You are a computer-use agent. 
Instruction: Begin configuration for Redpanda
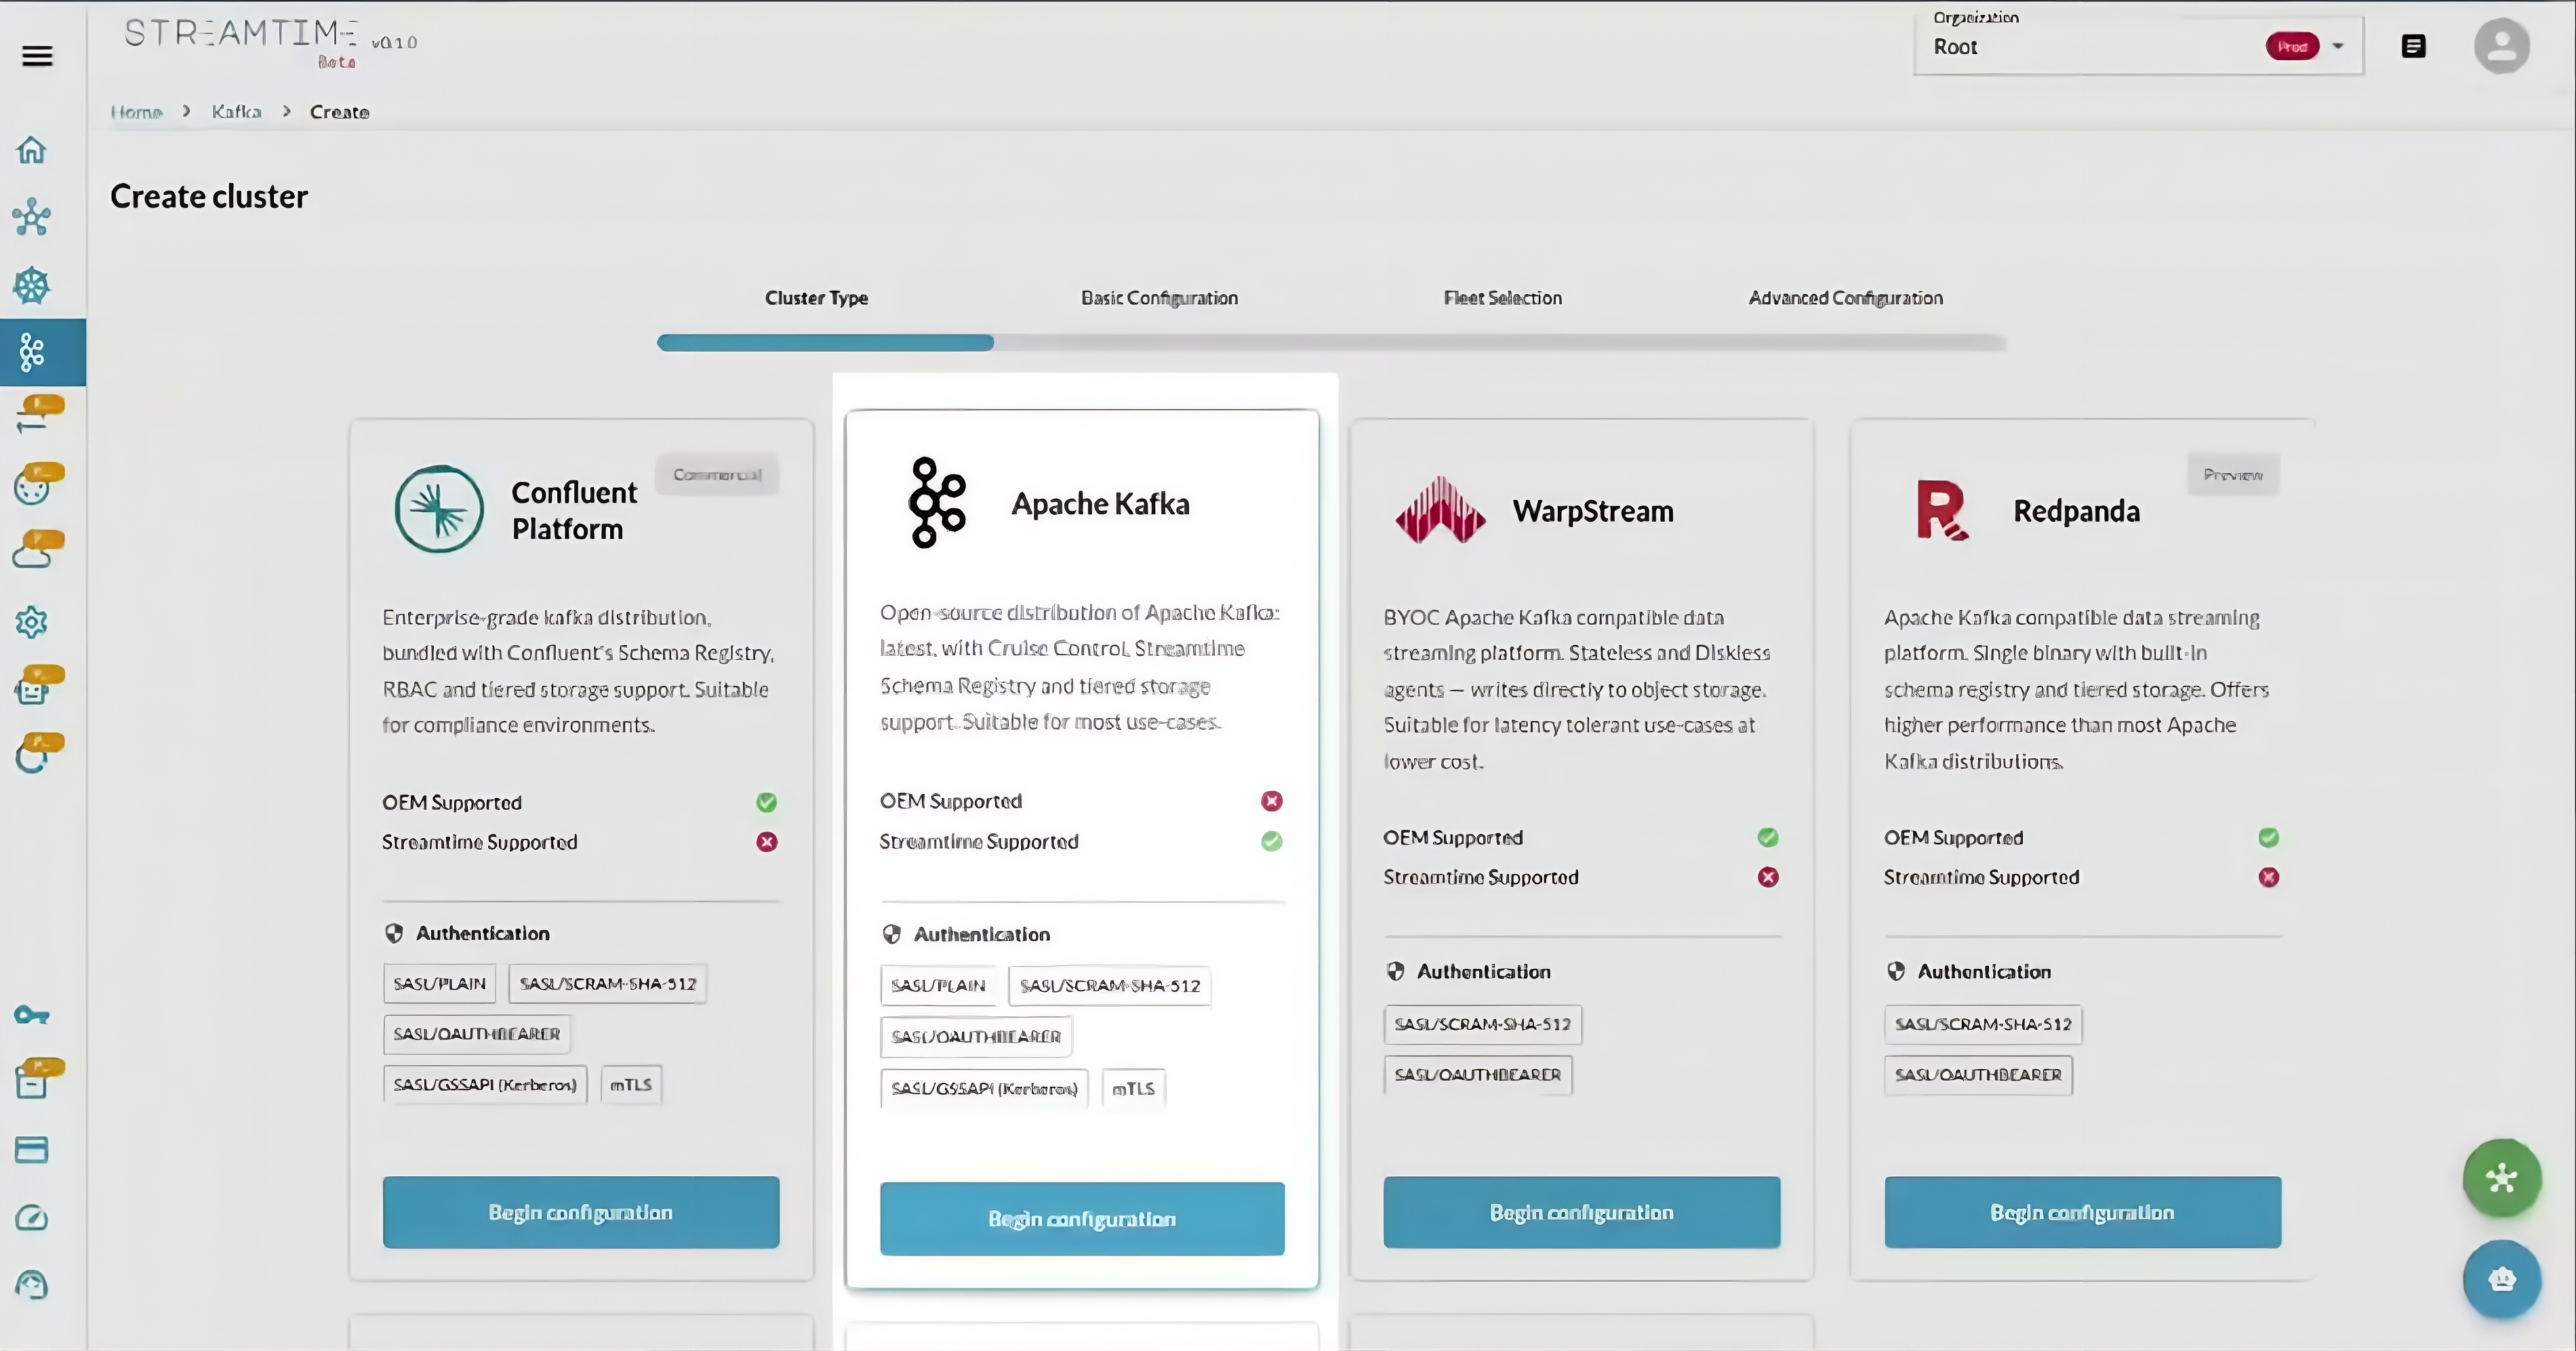(2083, 1212)
